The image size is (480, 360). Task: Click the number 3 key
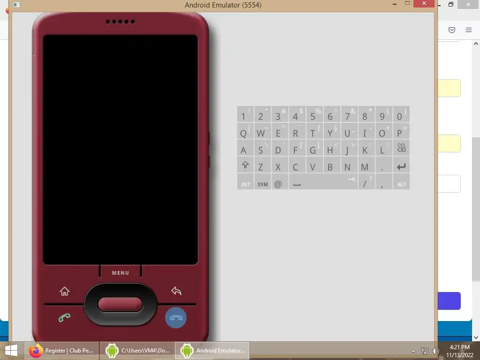point(280,114)
